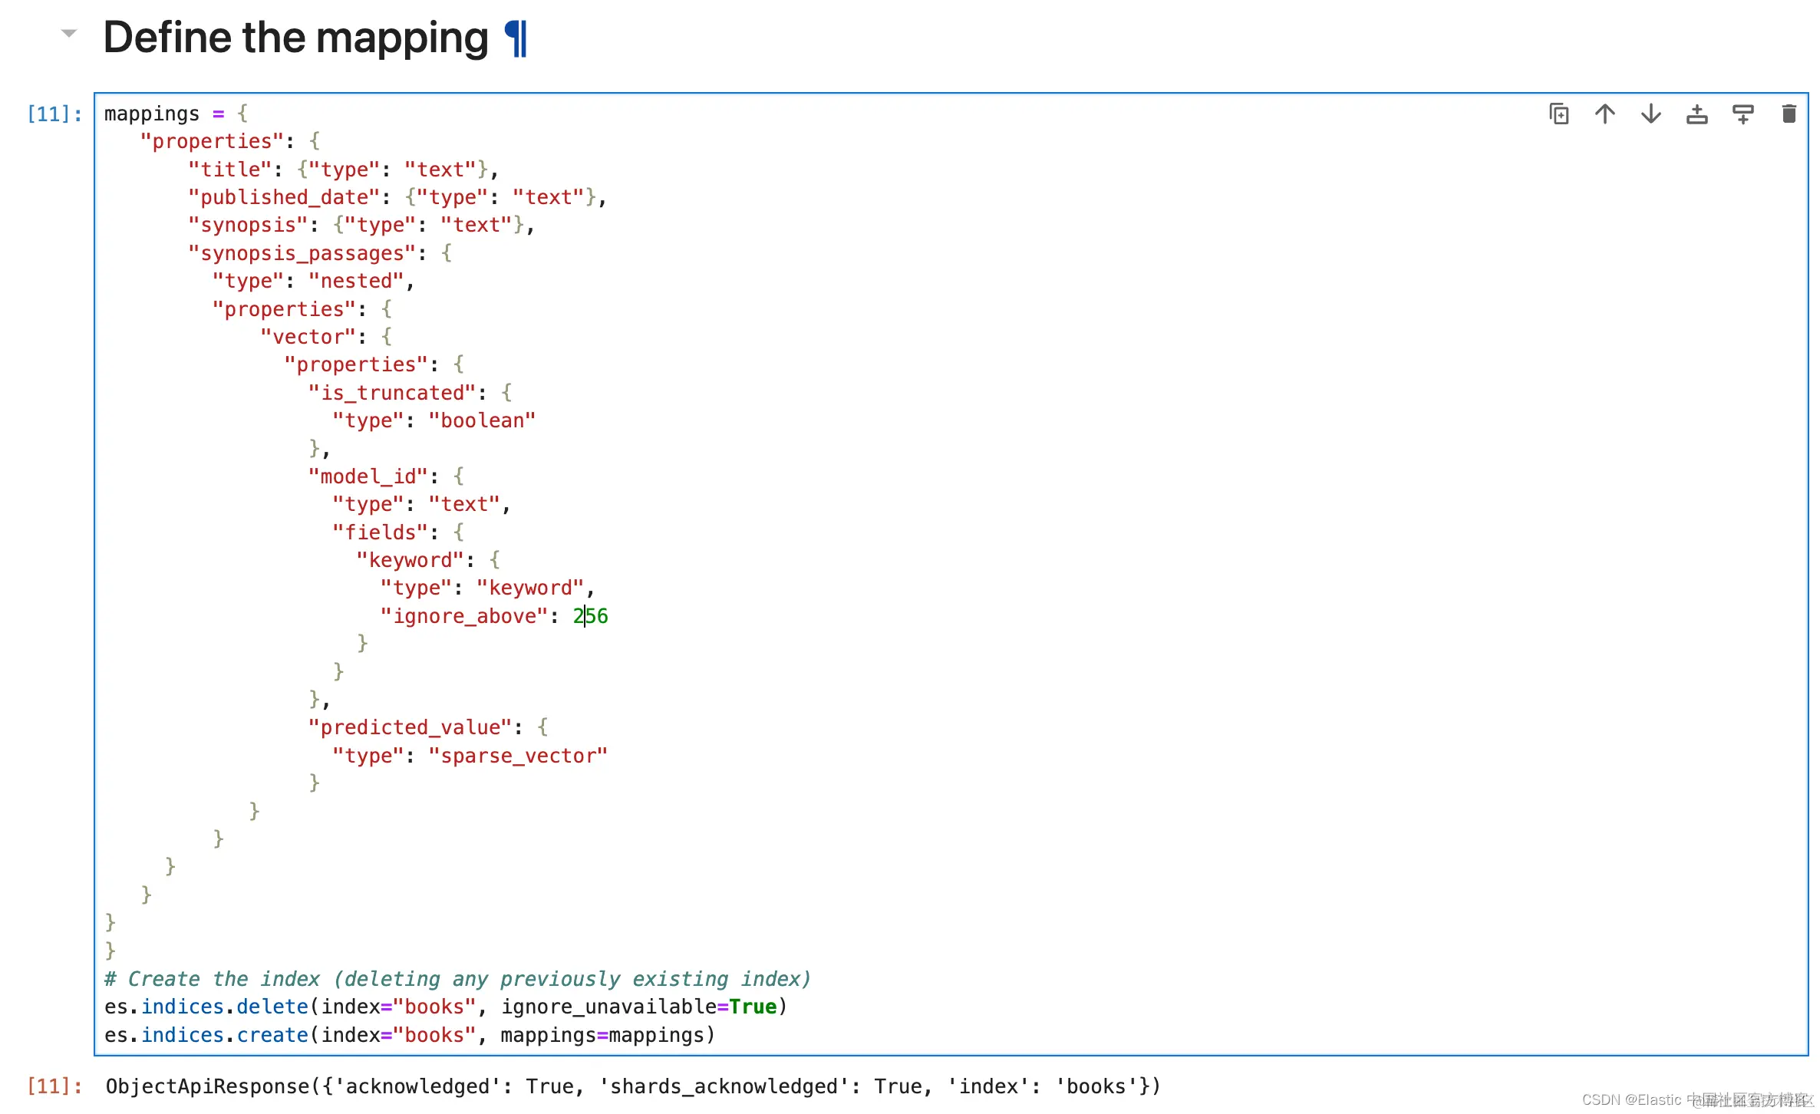Duplicate the cell using the copy icon

(1558, 114)
